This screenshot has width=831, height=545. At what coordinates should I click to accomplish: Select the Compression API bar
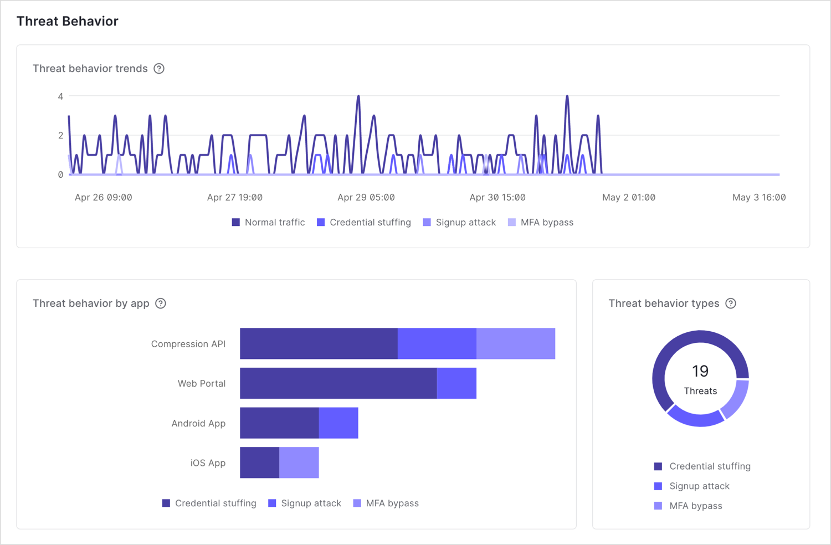(397, 343)
